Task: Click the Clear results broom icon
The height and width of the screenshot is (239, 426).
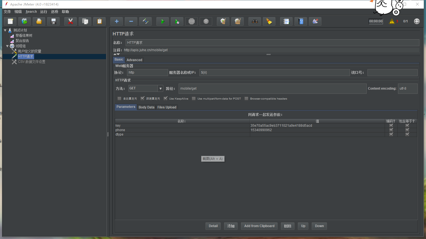Action: click(x=223, y=21)
